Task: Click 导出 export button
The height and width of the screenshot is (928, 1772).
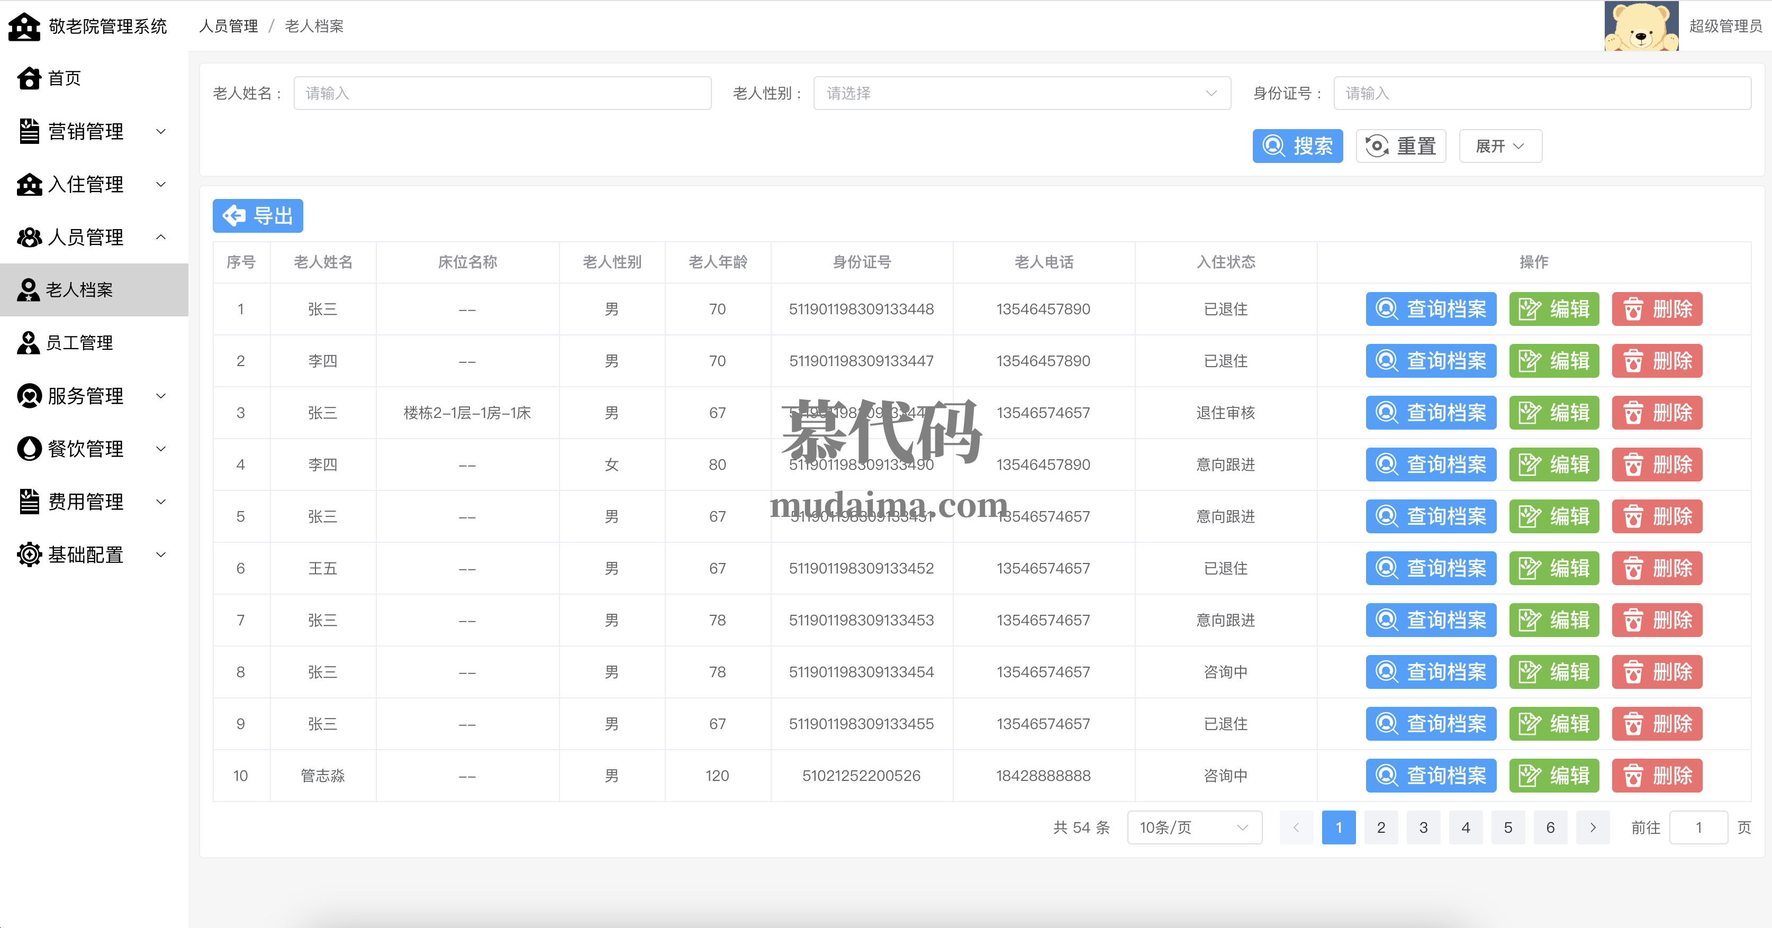Action: [258, 216]
